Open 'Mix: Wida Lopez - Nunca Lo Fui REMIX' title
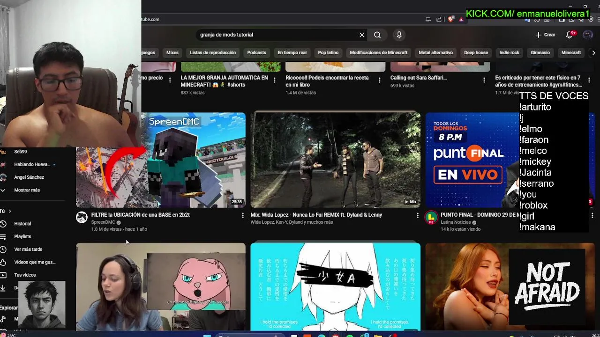This screenshot has width=600, height=337. 316,215
